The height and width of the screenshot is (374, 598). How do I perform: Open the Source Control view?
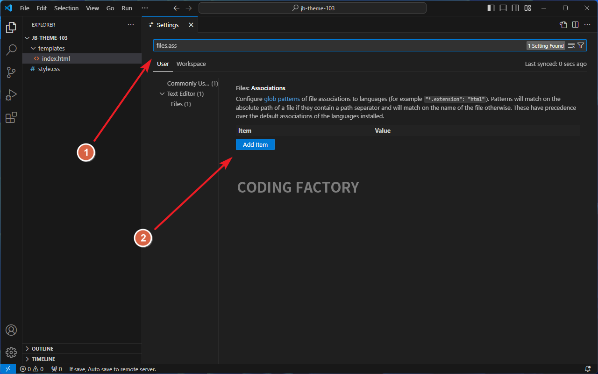pos(11,72)
